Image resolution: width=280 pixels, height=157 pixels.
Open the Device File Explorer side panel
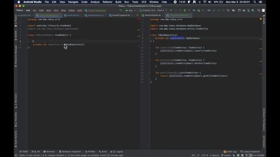(264, 119)
